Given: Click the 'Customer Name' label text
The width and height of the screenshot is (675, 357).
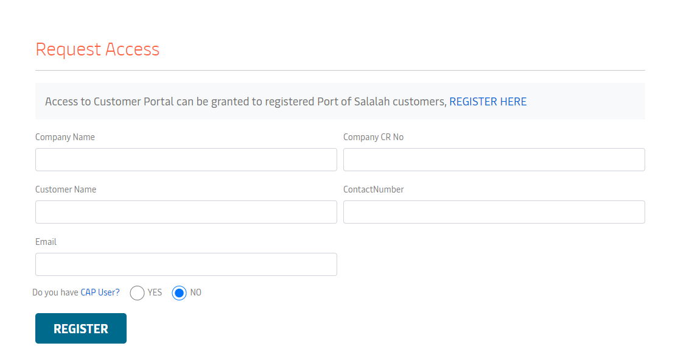Looking at the screenshot, I should click(x=66, y=189).
